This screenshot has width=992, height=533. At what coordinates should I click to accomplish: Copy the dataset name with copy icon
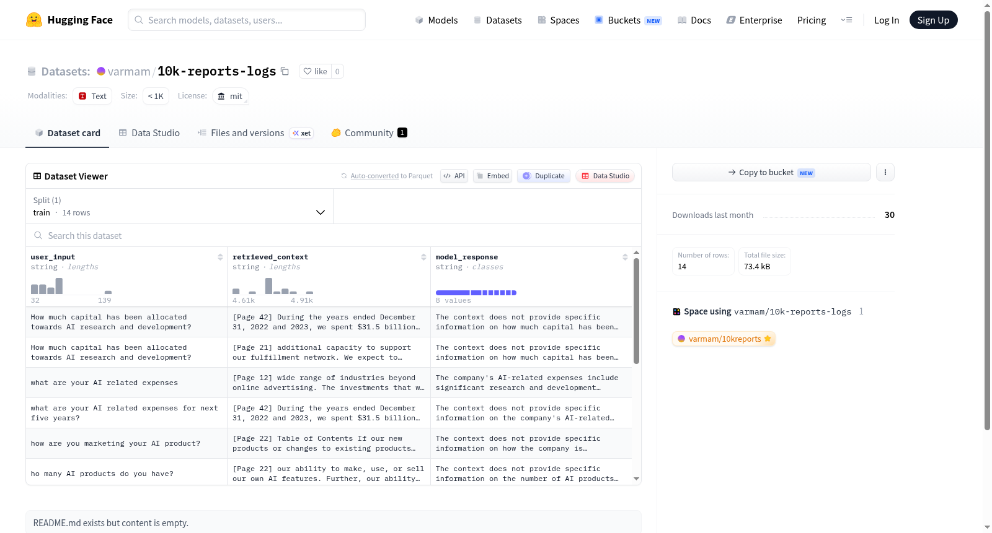tap(285, 71)
